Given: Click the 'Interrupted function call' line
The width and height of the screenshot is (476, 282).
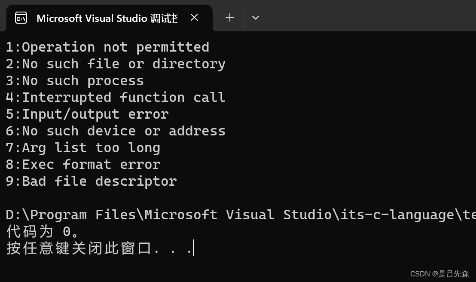Looking at the screenshot, I should point(115,97).
